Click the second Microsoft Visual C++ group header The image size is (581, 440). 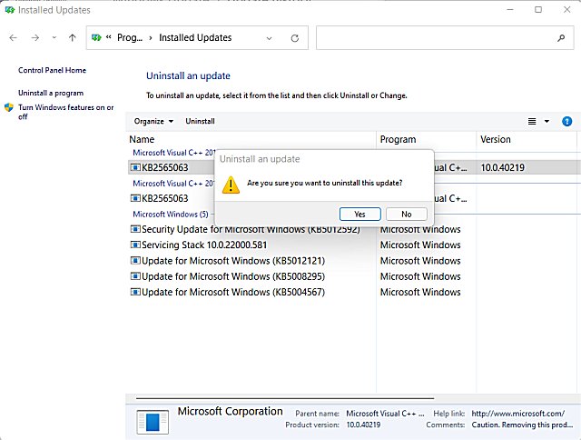pos(173,184)
